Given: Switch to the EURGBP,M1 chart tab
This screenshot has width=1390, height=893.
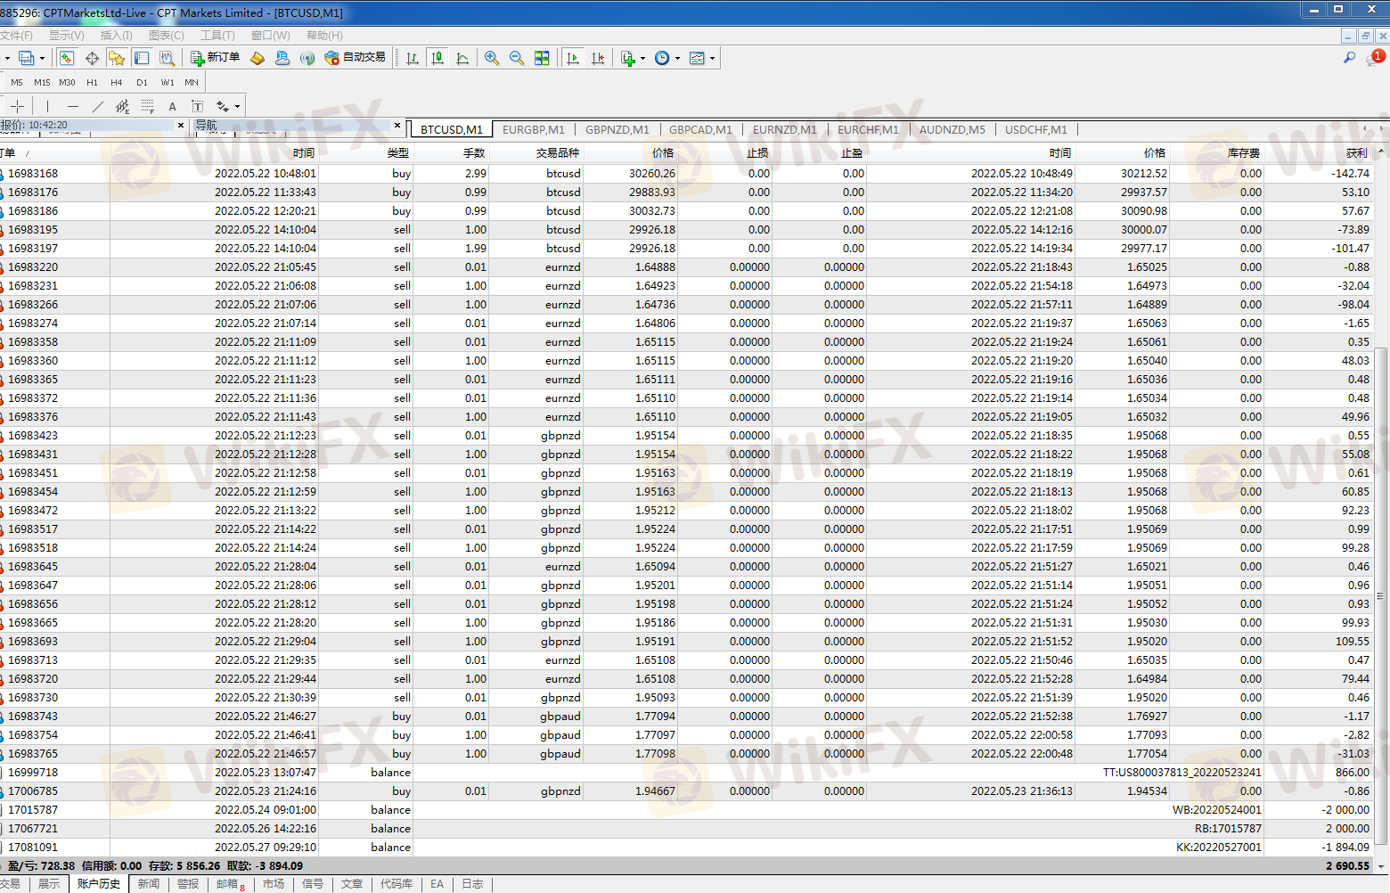Looking at the screenshot, I should click(534, 129).
